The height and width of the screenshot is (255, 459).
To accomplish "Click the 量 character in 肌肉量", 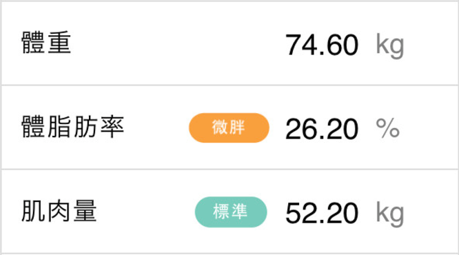I will point(85,211).
